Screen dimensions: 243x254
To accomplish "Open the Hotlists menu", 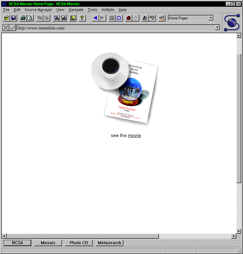I will click(x=108, y=10).
